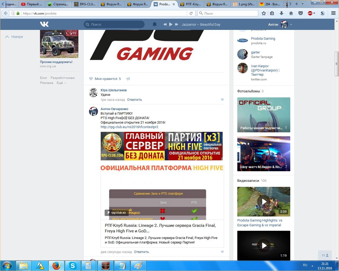Viewport: 339px width, 271px height.
Task: Save page to Pocket
Action: coord(301,13)
